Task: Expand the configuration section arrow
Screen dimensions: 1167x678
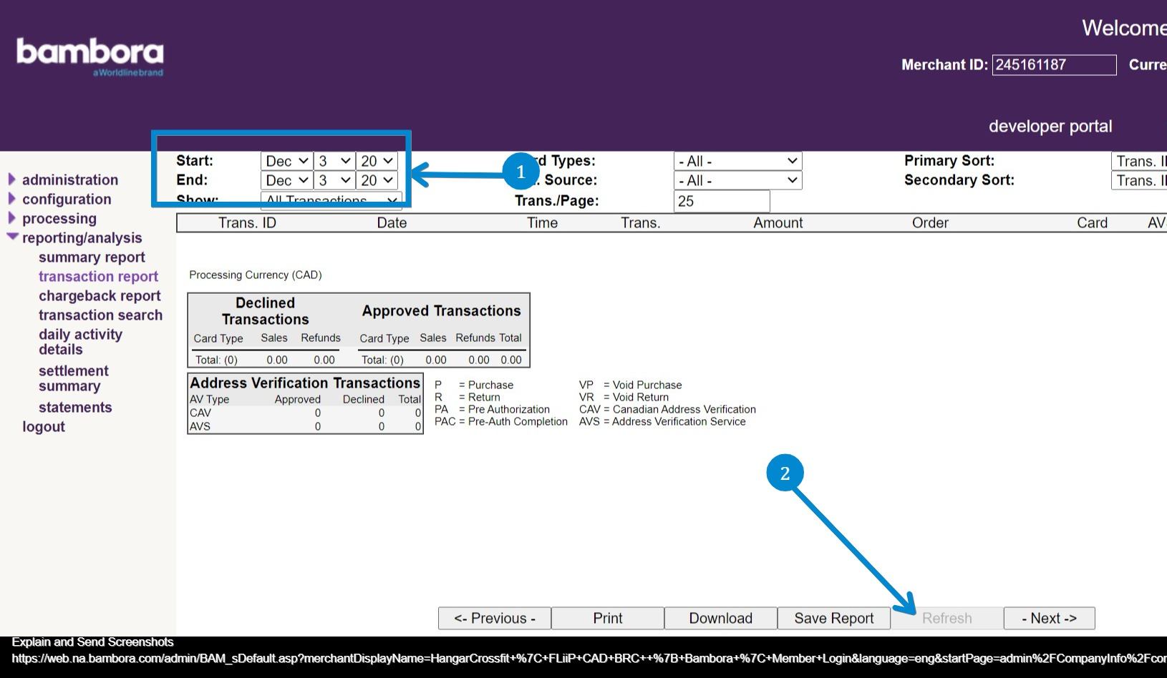Action: coord(11,199)
